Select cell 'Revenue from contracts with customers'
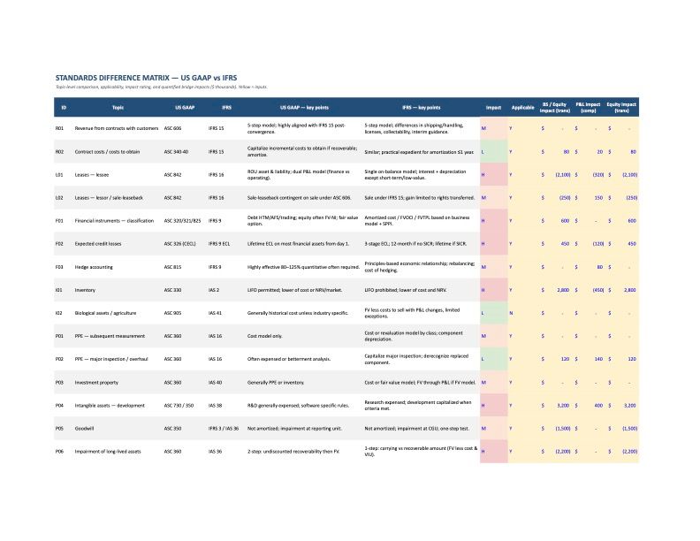 coord(117,128)
